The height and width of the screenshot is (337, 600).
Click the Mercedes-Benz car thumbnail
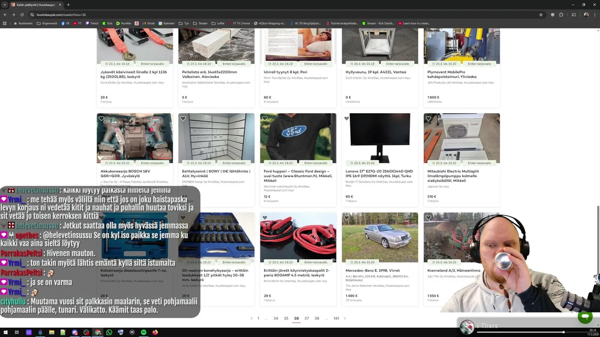(380, 237)
